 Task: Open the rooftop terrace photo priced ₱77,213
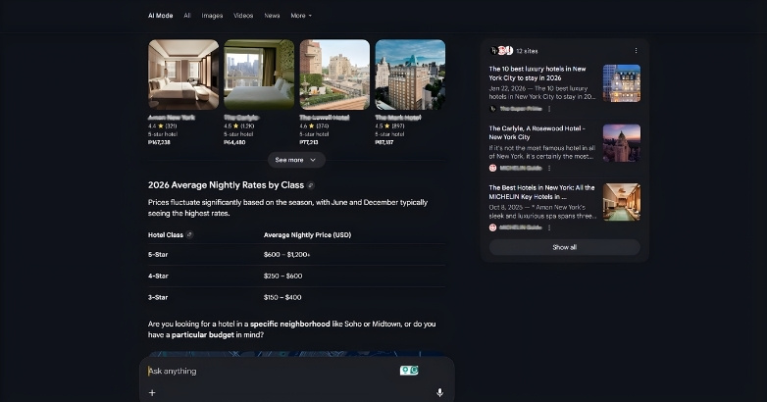[334, 75]
